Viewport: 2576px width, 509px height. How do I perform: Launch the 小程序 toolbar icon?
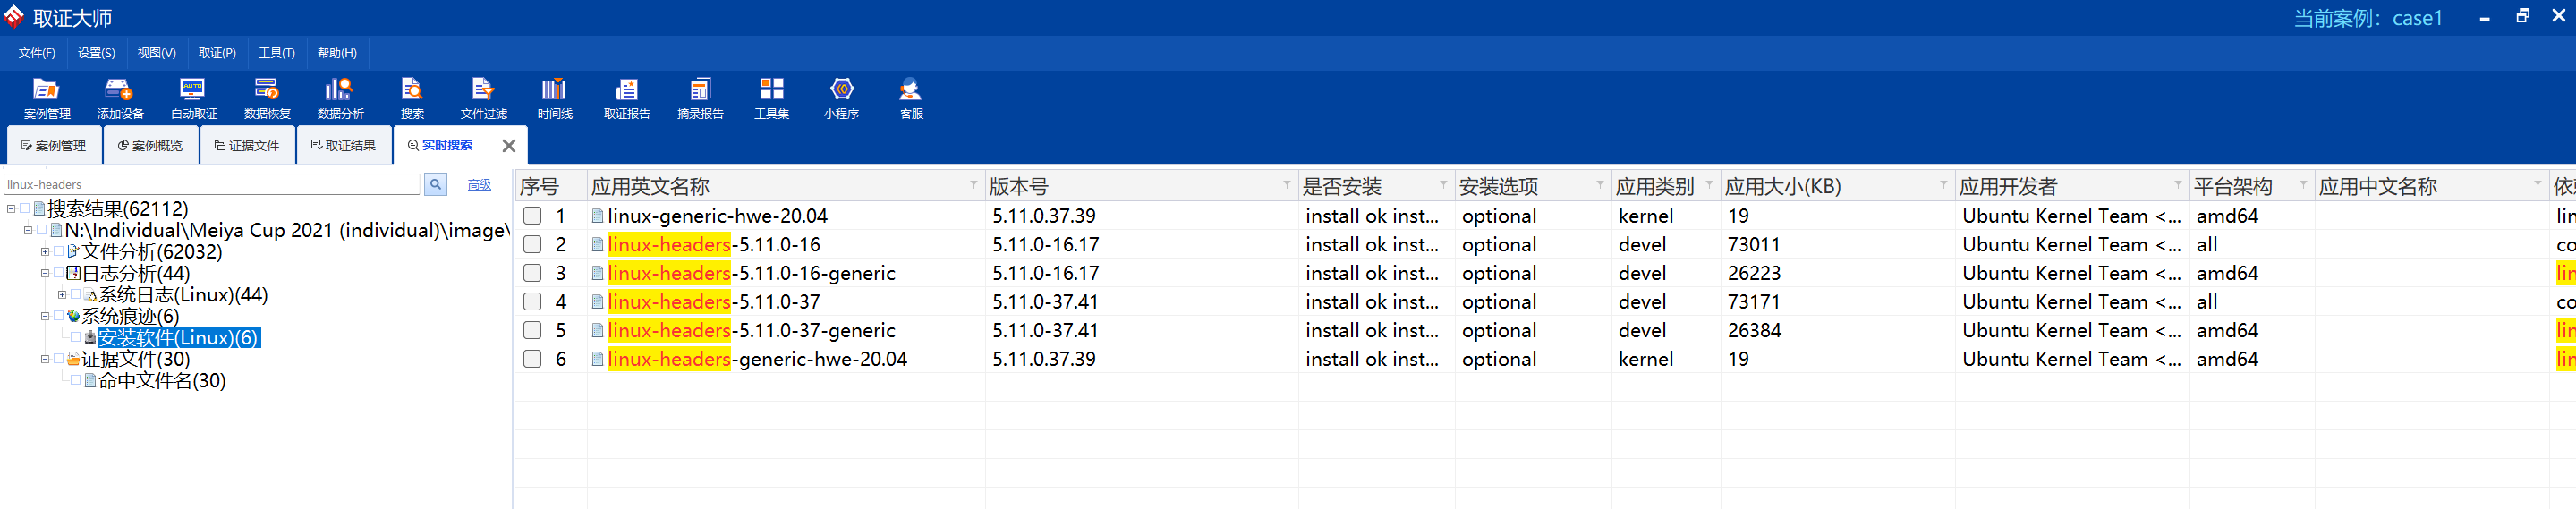pyautogui.click(x=841, y=98)
